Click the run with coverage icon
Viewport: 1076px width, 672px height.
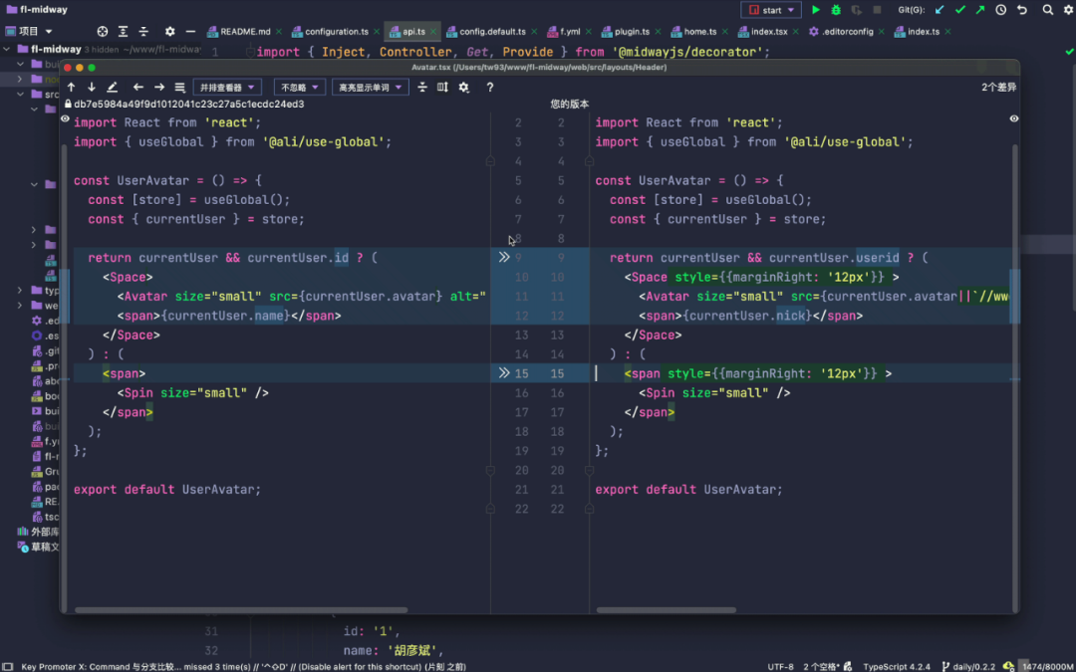pyautogui.click(x=857, y=10)
